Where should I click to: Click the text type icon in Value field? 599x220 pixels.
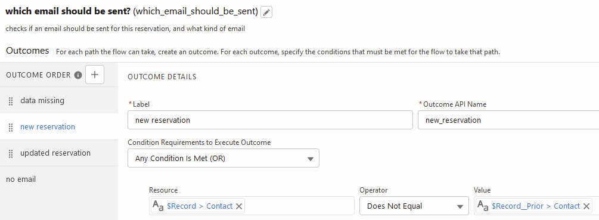point(483,206)
